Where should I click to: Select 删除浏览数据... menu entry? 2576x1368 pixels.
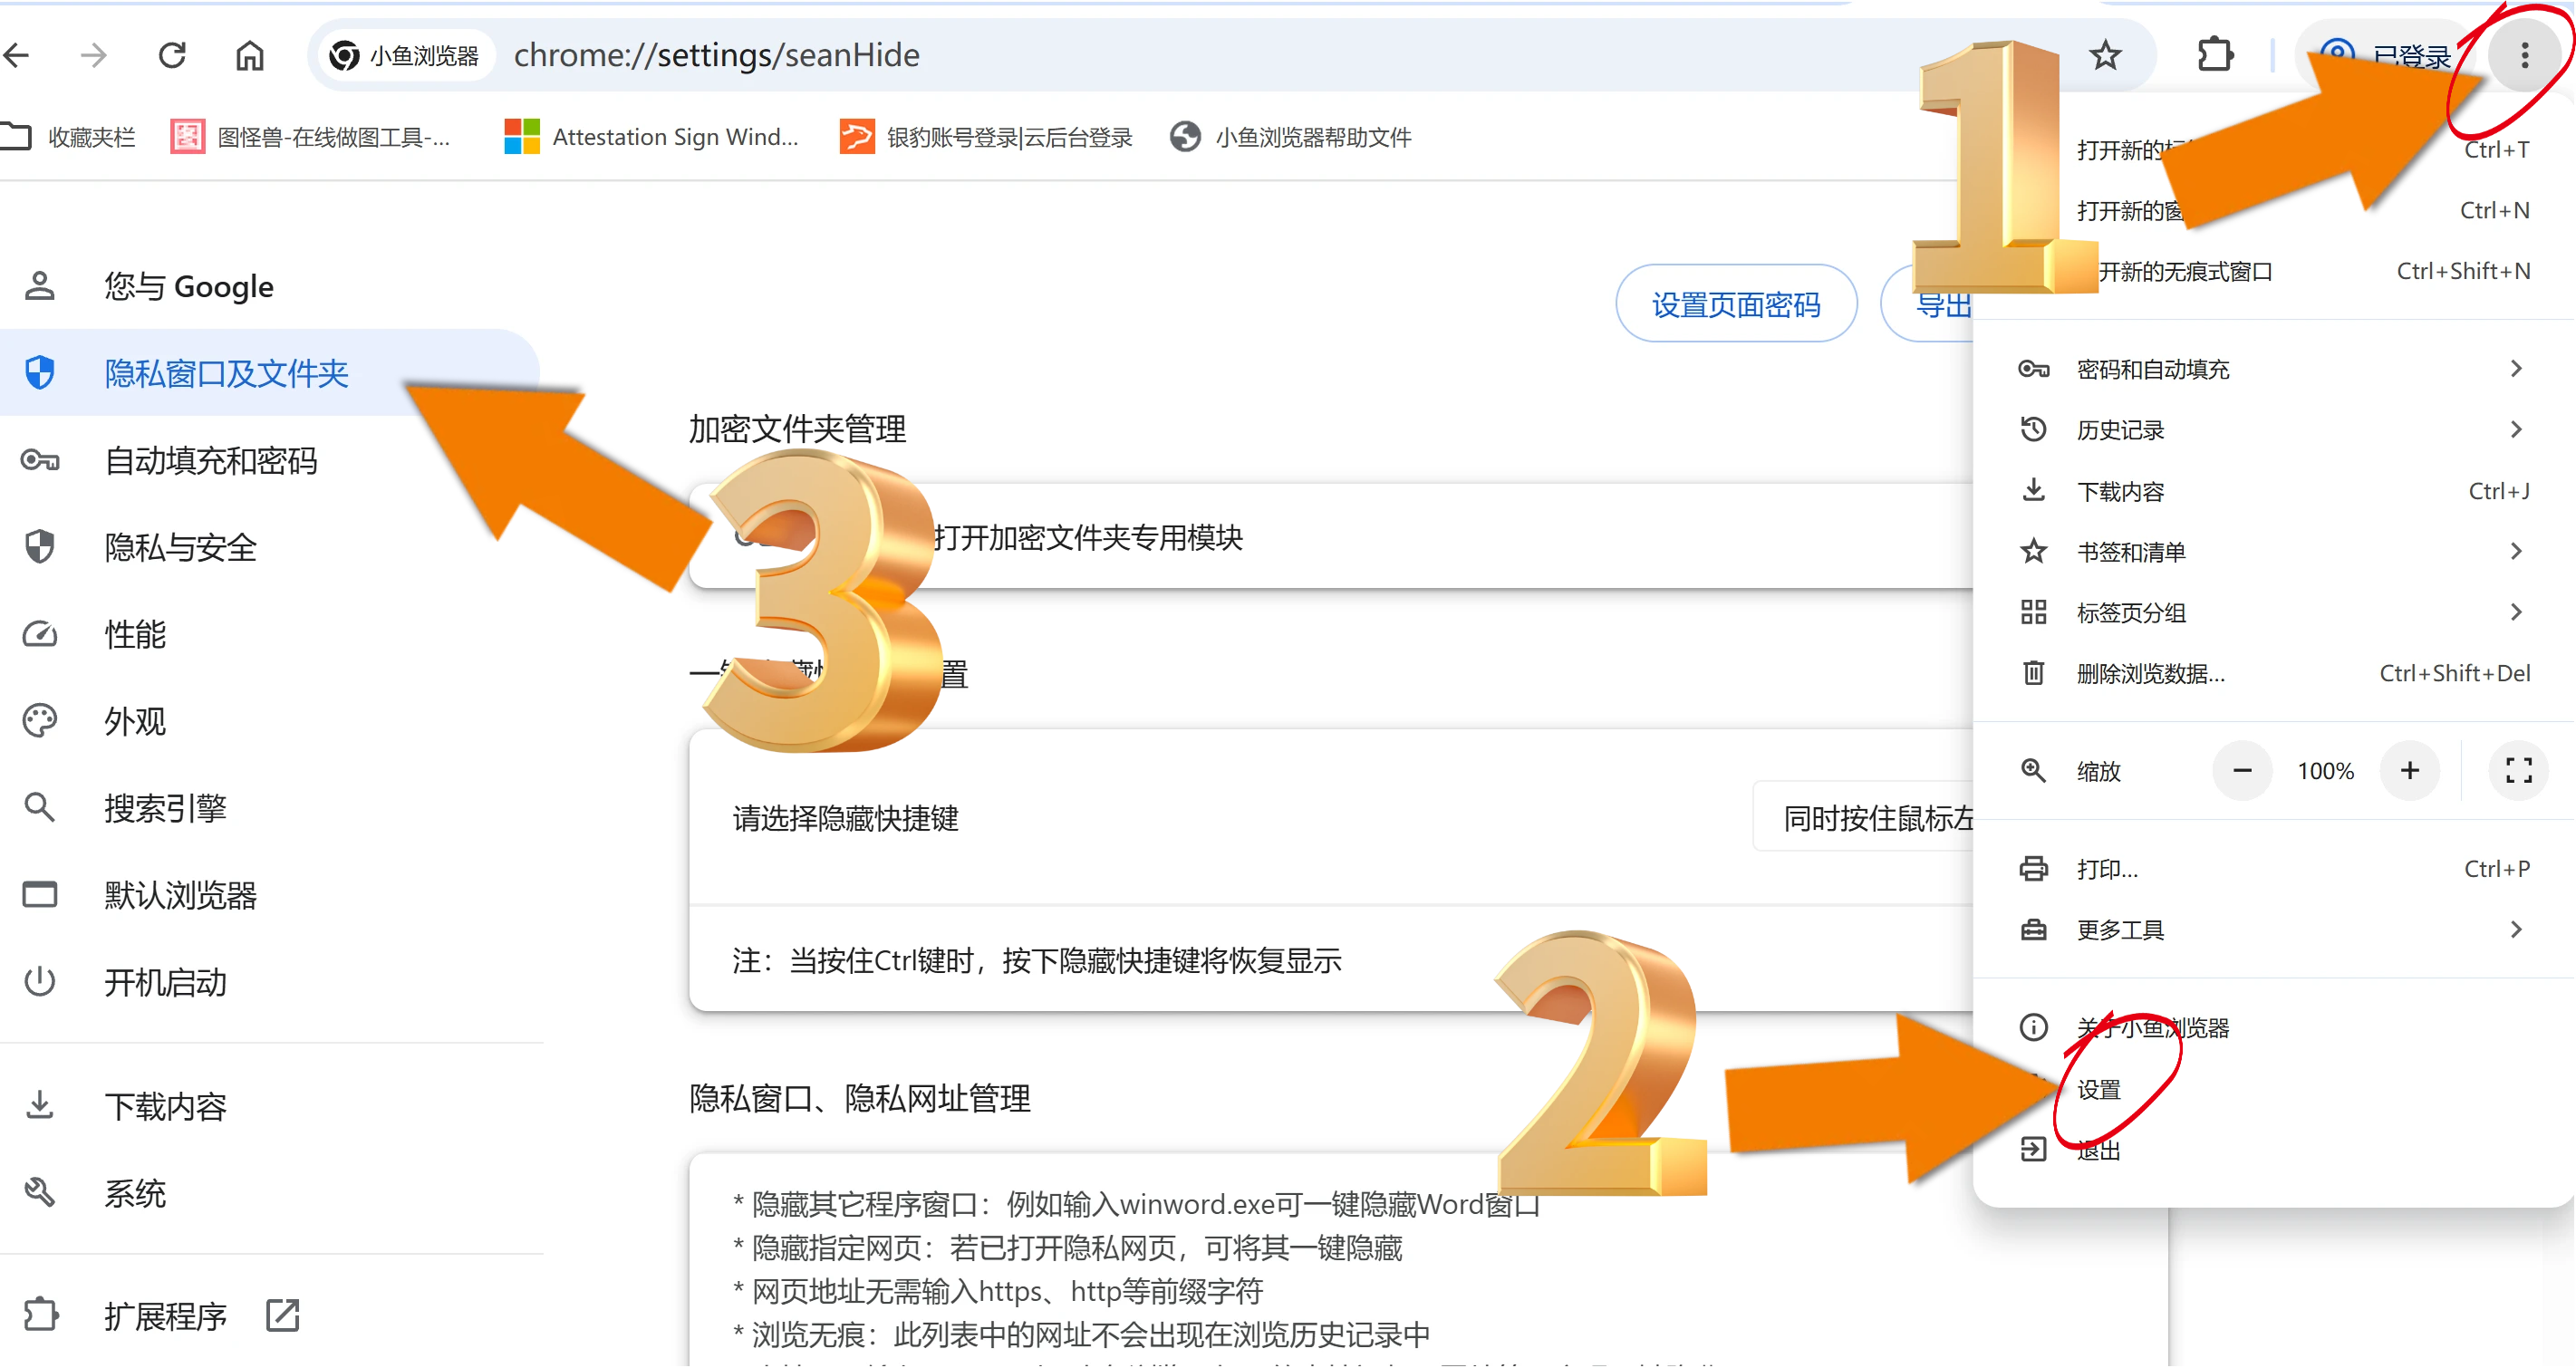click(2274, 674)
